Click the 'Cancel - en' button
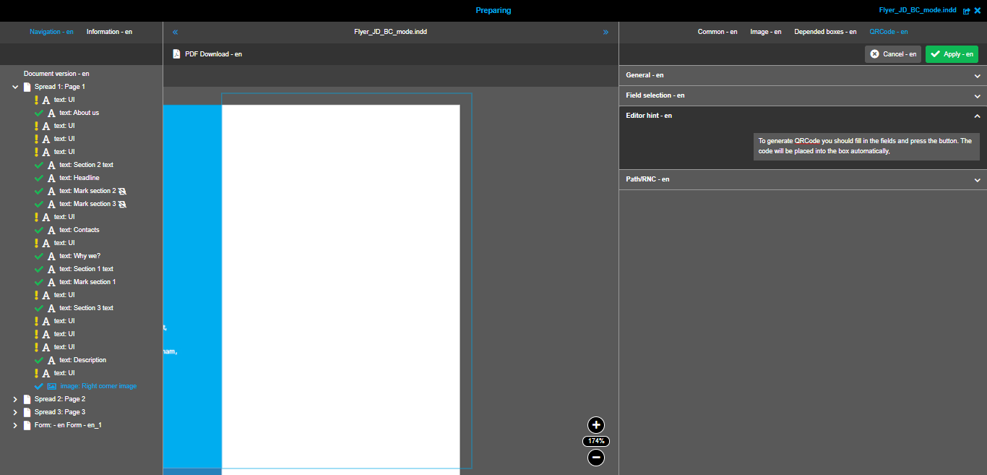Screen dimensions: 987x475 coord(892,54)
